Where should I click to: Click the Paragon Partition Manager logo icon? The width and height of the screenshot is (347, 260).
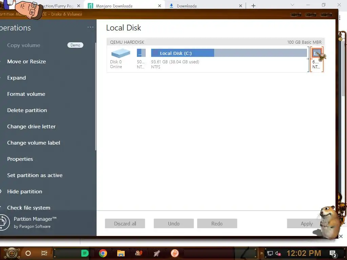point(4,222)
